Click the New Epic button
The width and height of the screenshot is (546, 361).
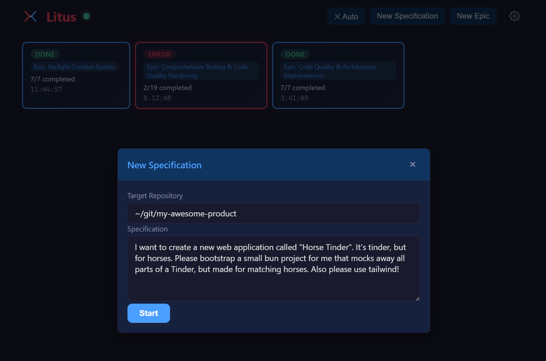tap(473, 16)
